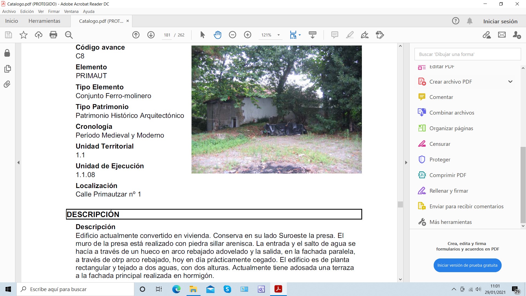Click the Windows taskbar search box
The height and width of the screenshot is (296, 526).
[x=75, y=289]
